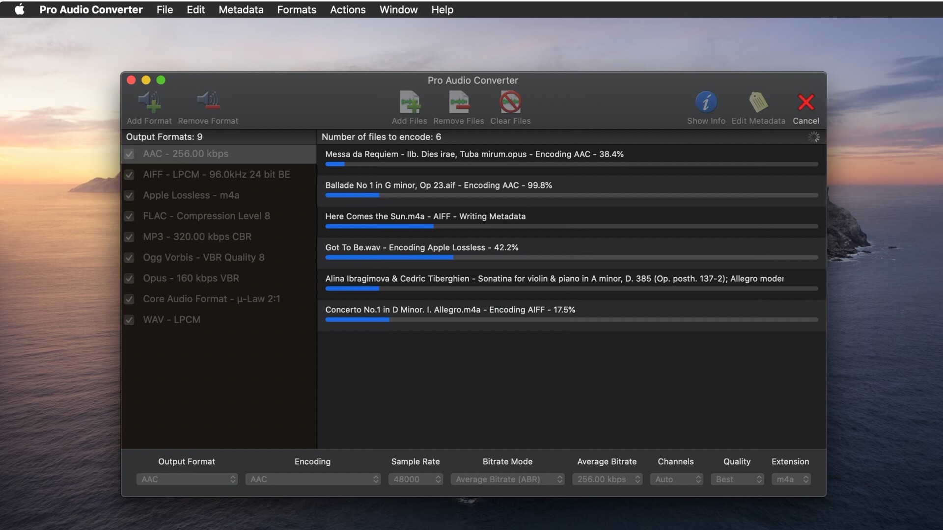This screenshot has height=530, width=943.
Task: Open the Pro Audio Converter app menu
Action: [91, 9]
